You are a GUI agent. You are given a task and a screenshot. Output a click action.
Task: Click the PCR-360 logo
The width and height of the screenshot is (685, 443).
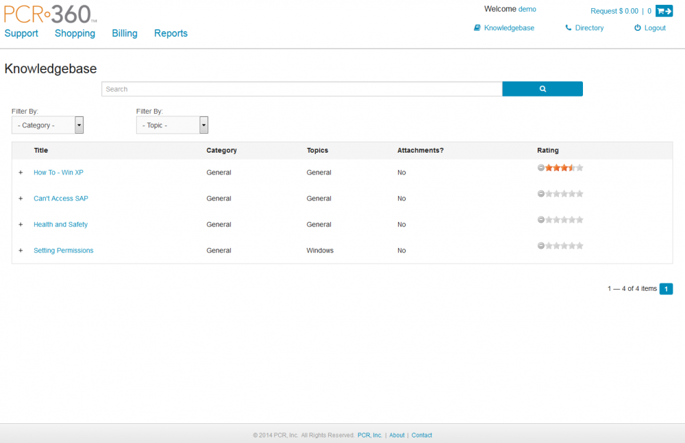51,13
